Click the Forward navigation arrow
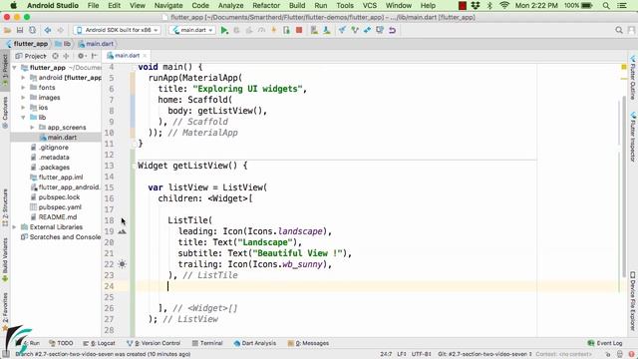This screenshot has width=638, height=359. point(60,30)
